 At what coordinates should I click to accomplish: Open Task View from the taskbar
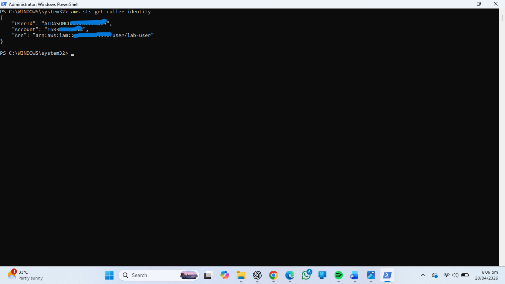(x=208, y=275)
